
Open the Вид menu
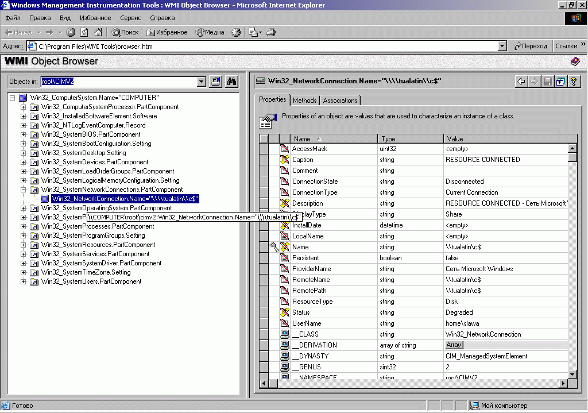coord(65,18)
